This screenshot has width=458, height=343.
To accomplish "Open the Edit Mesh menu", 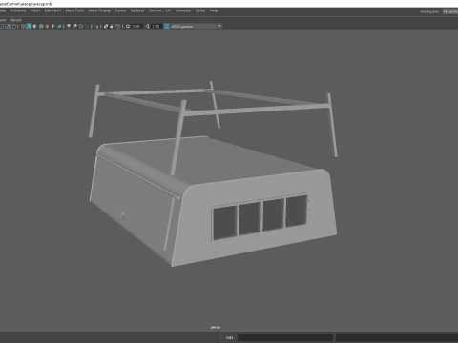I will tap(52, 10).
